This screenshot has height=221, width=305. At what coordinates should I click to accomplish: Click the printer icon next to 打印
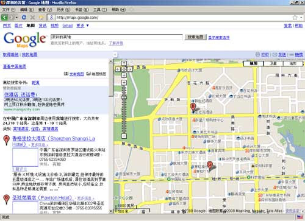point(257,55)
